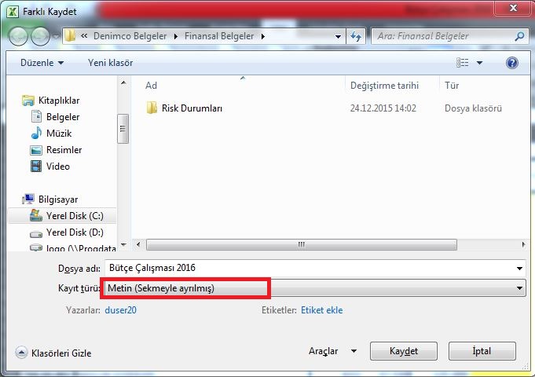Click the search magnifier icon
Viewport: 535px width, 377px height.
(x=519, y=36)
